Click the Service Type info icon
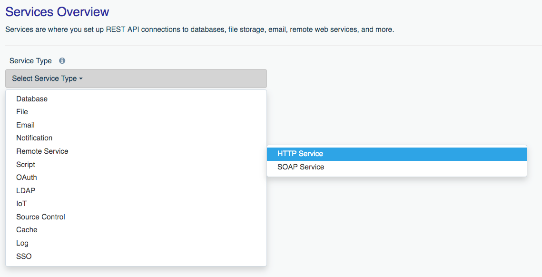Image resolution: width=542 pixels, height=277 pixels. (x=62, y=61)
